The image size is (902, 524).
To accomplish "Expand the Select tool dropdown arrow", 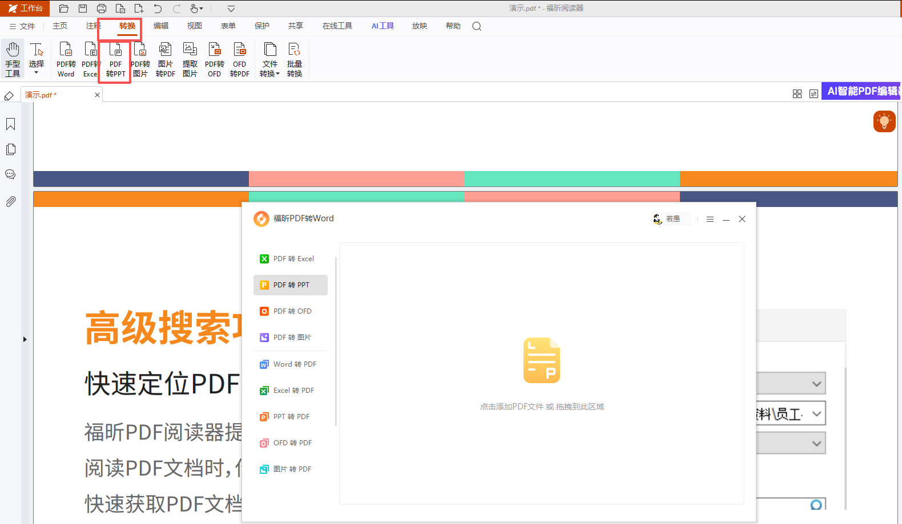I will [37, 73].
